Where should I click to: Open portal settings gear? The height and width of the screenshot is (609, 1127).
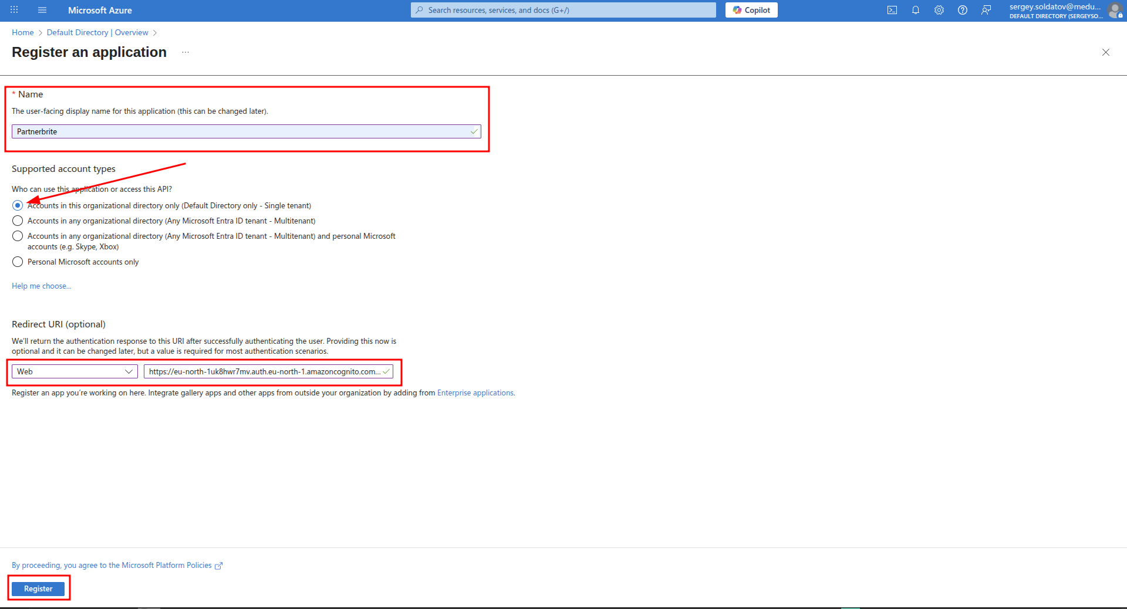pos(939,10)
